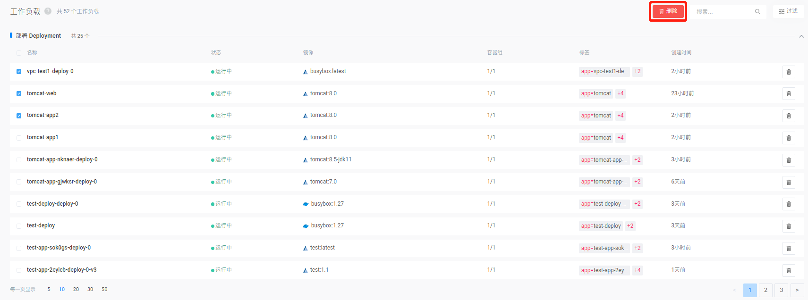Viewport: 808px width, 300px height.
Task: Click into the 搜索 search field
Action: coord(723,12)
